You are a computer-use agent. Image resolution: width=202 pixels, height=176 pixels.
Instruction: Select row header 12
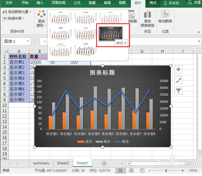(4, 116)
